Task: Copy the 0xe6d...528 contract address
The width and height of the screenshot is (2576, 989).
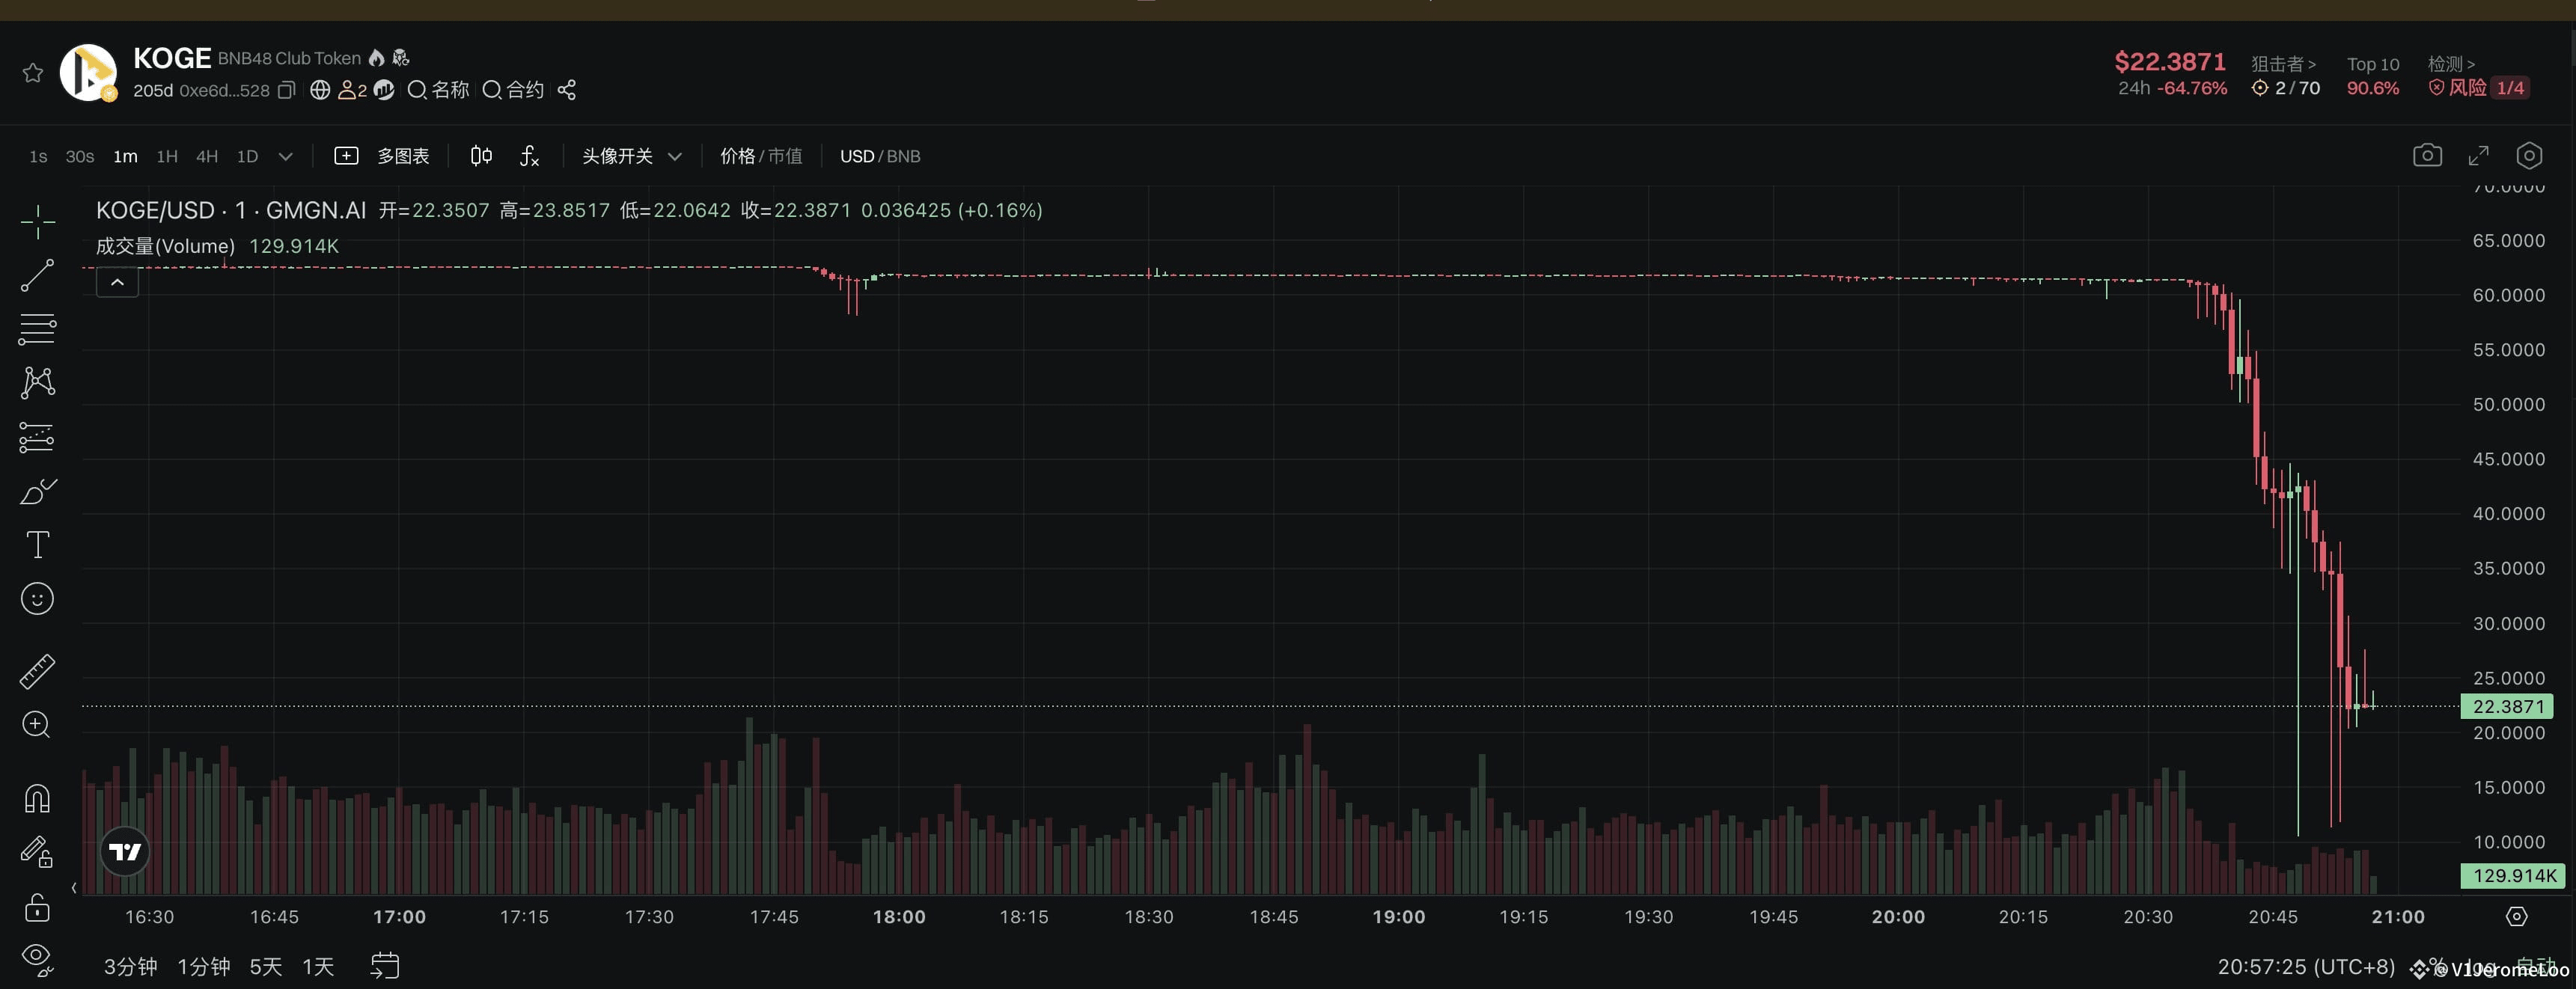Action: pos(286,90)
